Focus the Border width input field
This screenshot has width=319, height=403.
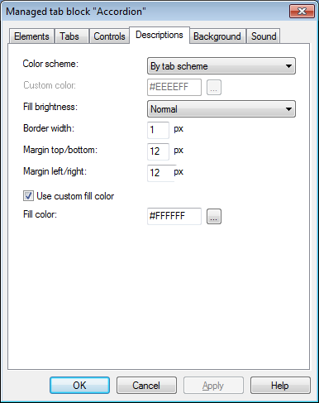coord(158,130)
